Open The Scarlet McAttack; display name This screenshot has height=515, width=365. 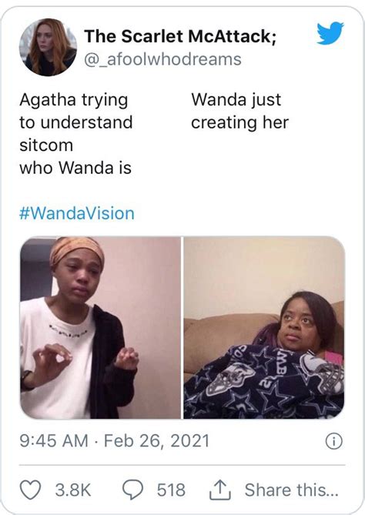180,36
